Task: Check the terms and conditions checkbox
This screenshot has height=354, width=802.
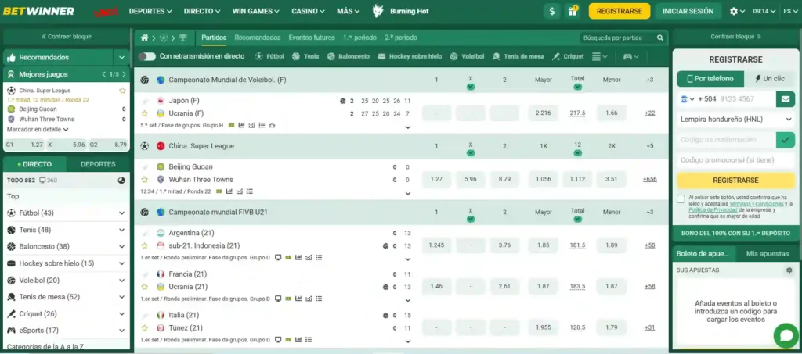Action: [x=681, y=198]
